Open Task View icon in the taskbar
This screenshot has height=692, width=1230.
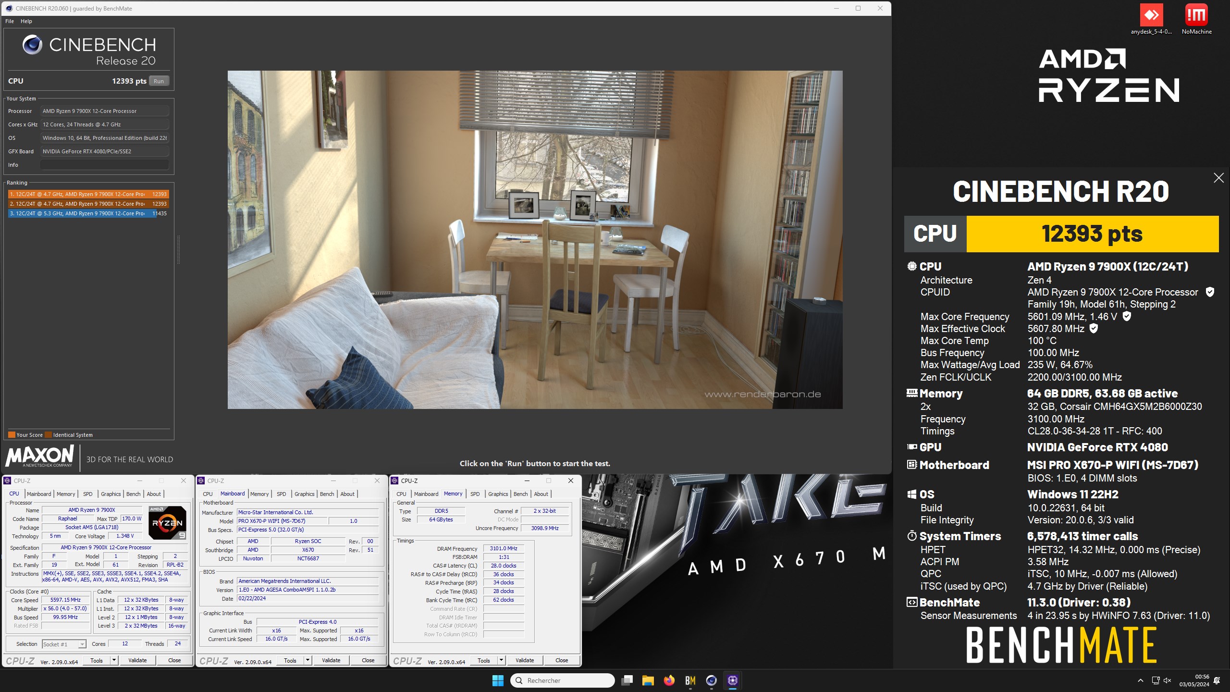627,680
